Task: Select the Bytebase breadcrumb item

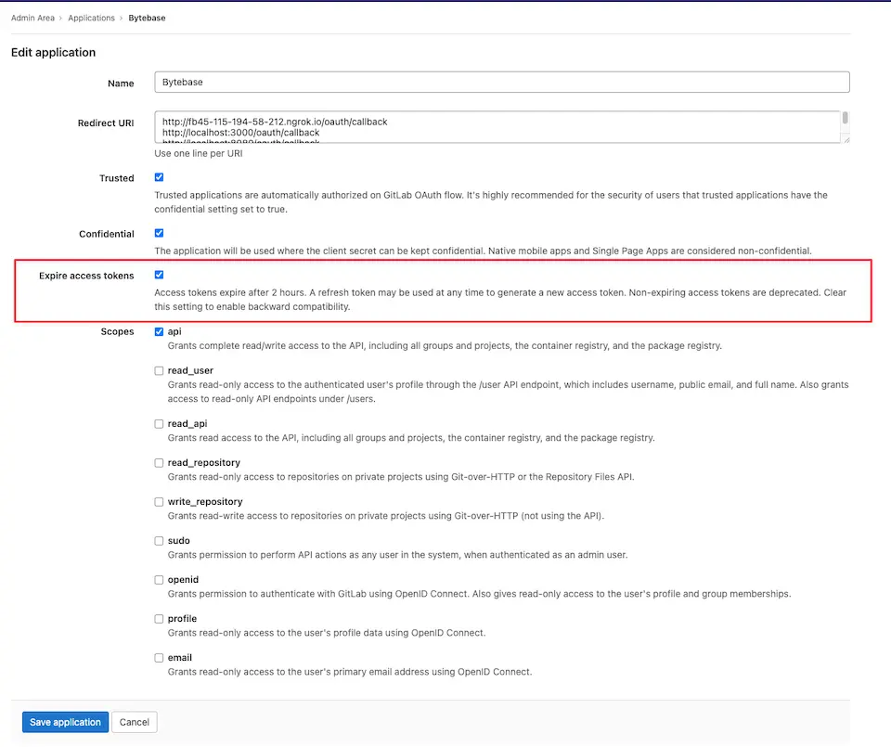Action: click(x=148, y=19)
